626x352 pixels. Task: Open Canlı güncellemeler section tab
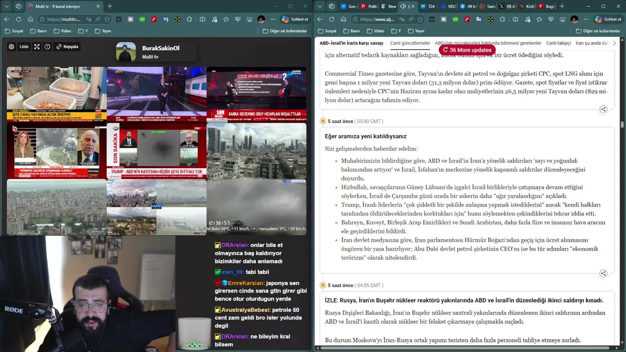pyautogui.click(x=410, y=43)
